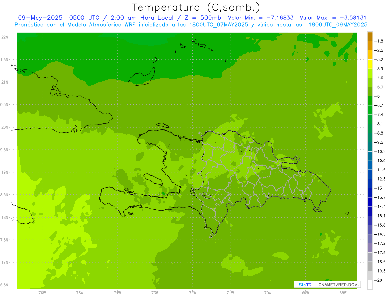
Task: Select the "2:00 am Hora Local" text
Action: pyautogui.click(x=142, y=18)
